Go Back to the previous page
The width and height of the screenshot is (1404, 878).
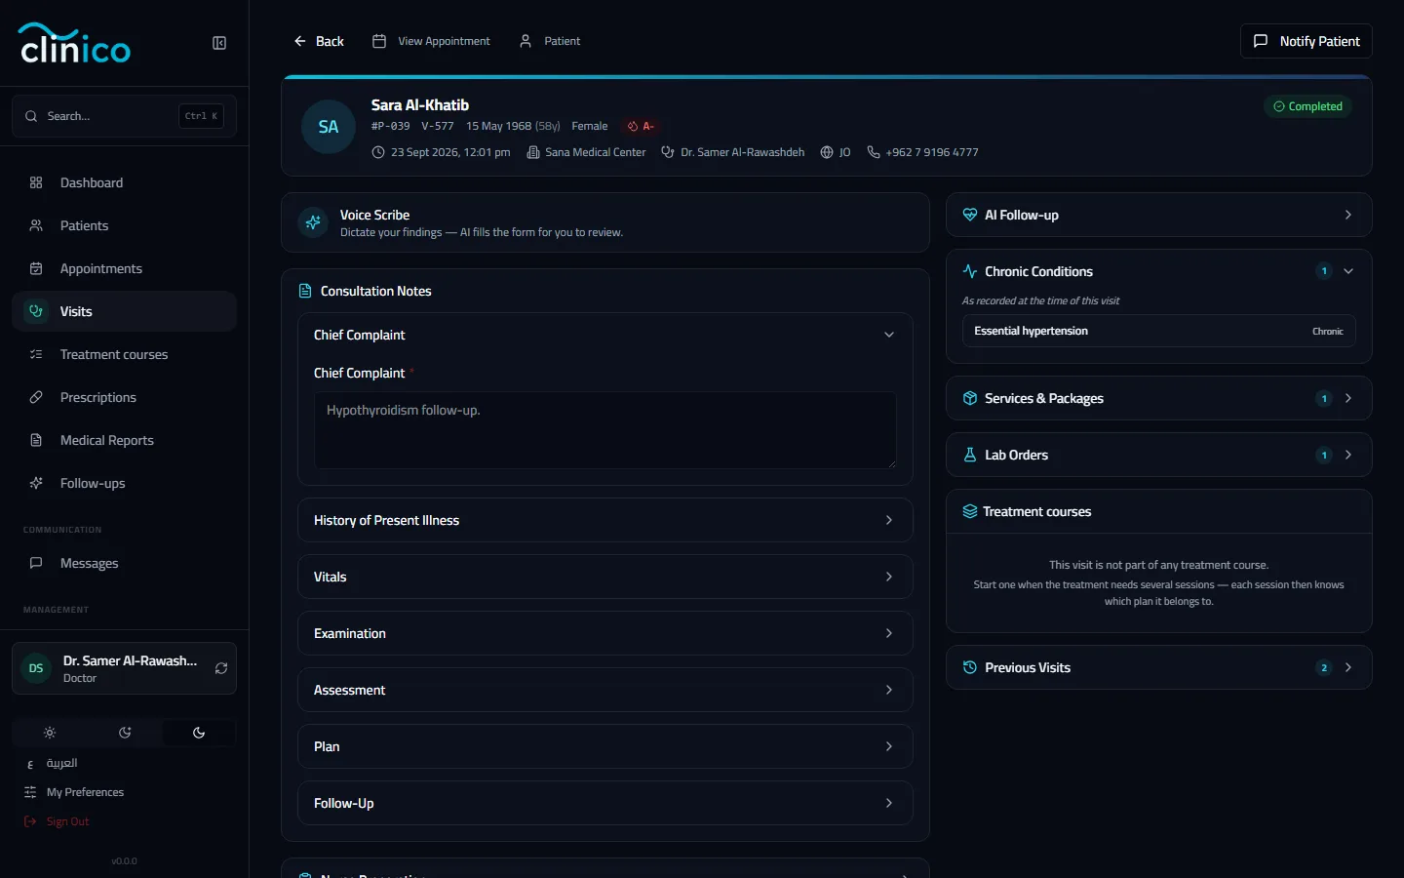(x=319, y=41)
